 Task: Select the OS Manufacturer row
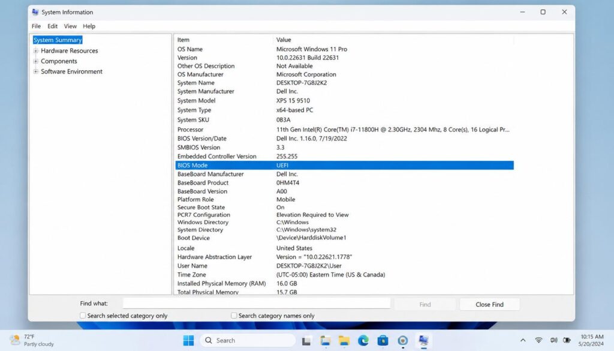pos(345,74)
